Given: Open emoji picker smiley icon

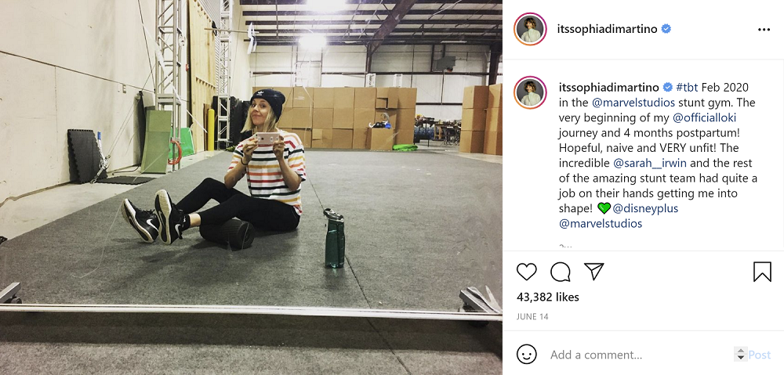Looking at the screenshot, I should [527, 355].
